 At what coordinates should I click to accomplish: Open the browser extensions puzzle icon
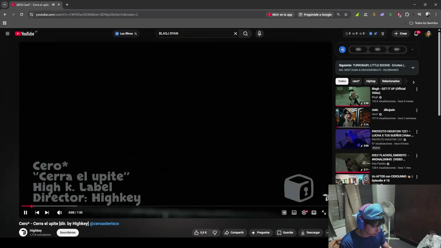tap(407, 14)
